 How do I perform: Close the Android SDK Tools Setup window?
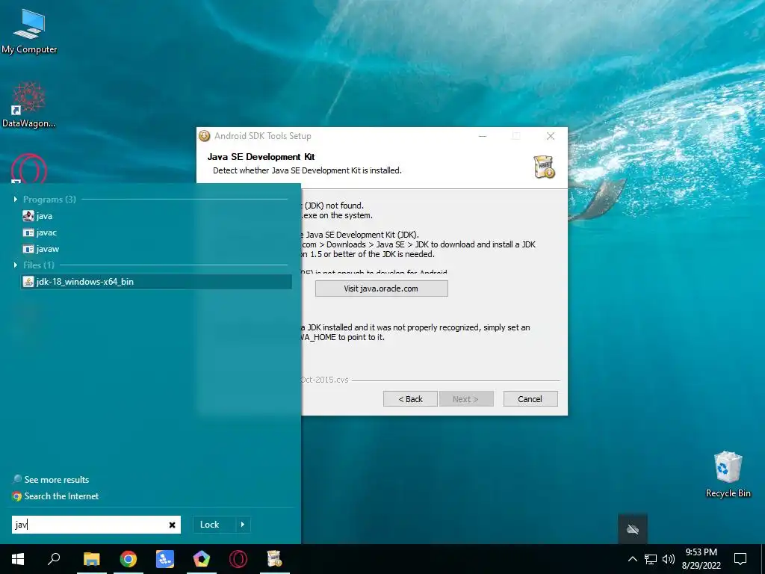click(x=551, y=136)
